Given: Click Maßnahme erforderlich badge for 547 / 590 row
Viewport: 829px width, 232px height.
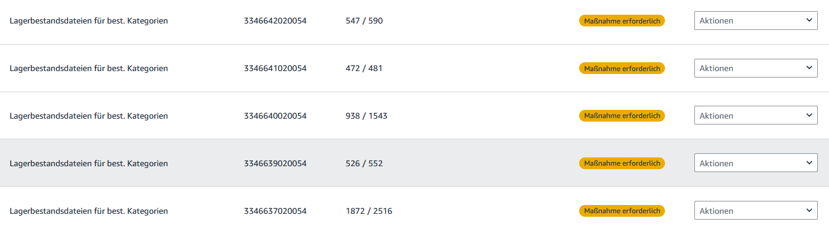Looking at the screenshot, I should point(622,21).
